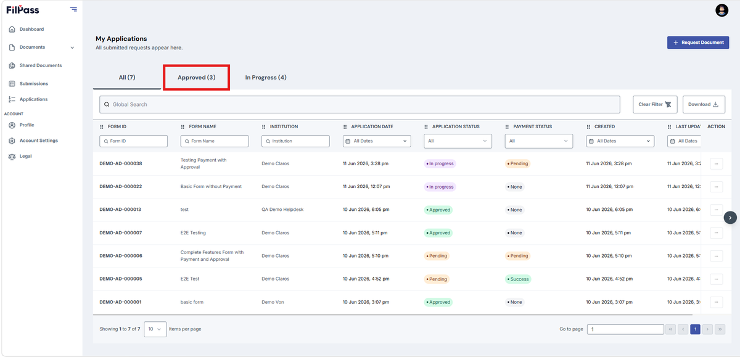
Task: Click the Clear Filter button
Action: click(655, 104)
